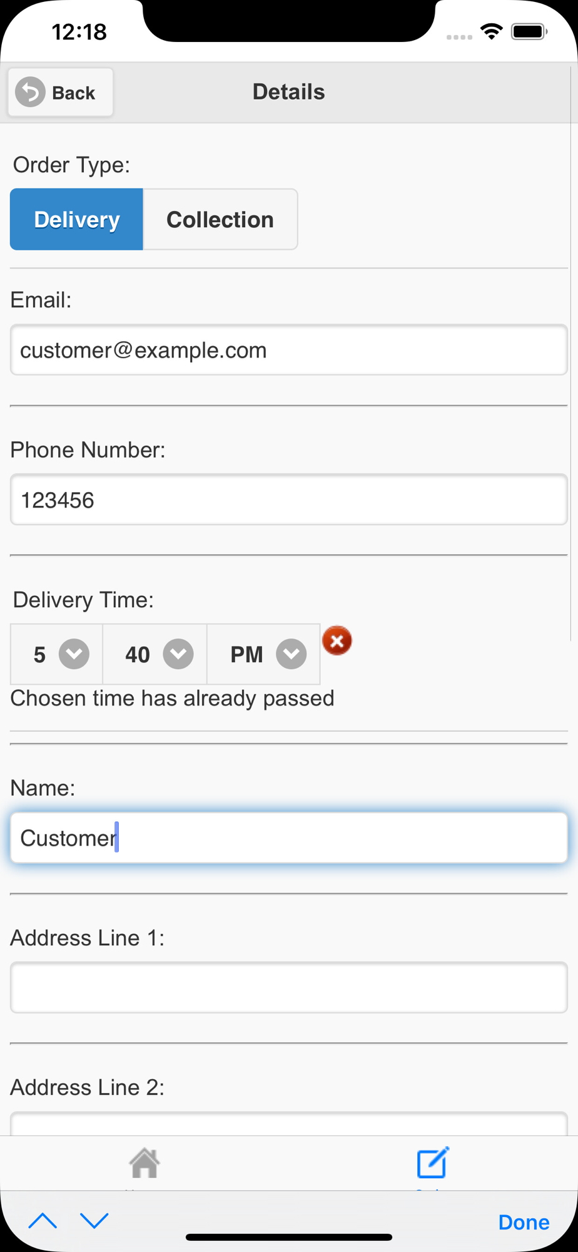
Task: Switch order type to Collection
Action: [x=220, y=219]
